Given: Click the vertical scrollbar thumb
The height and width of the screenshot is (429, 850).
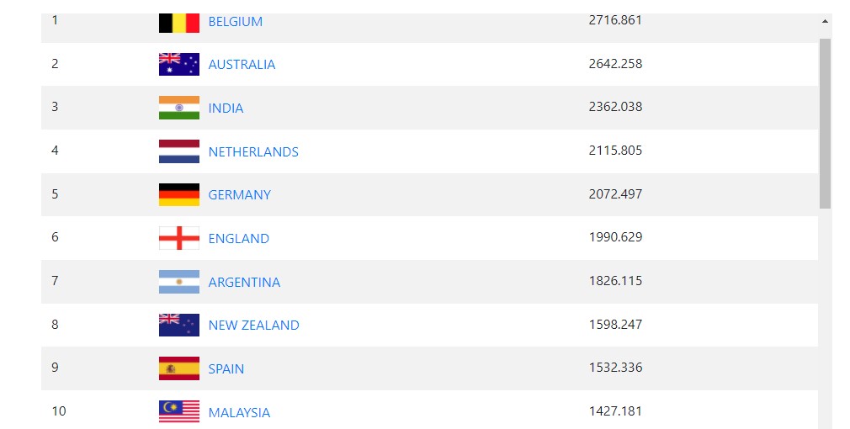Looking at the screenshot, I should (x=825, y=124).
